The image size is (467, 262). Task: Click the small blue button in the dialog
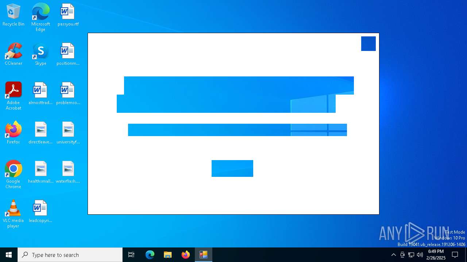(232, 168)
